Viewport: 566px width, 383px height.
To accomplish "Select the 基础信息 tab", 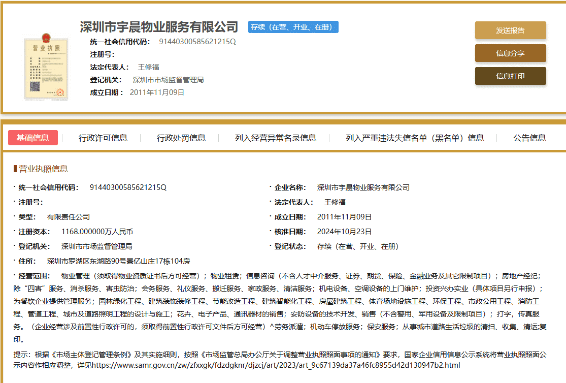I will click(33, 138).
